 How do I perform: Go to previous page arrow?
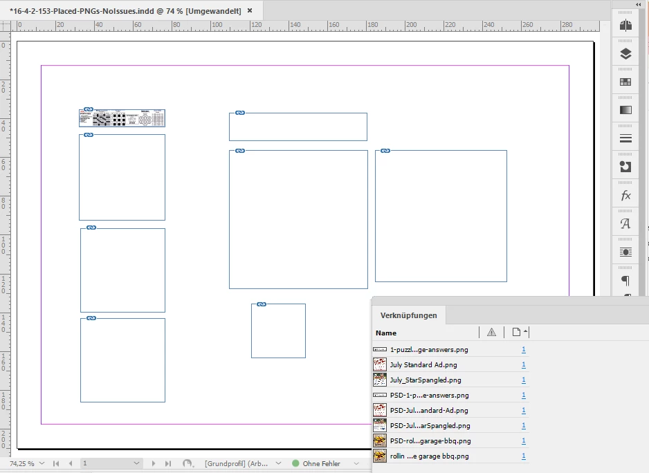point(71,463)
